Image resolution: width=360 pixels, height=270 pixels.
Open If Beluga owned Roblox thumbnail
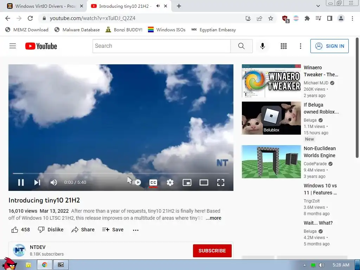click(x=271, y=118)
